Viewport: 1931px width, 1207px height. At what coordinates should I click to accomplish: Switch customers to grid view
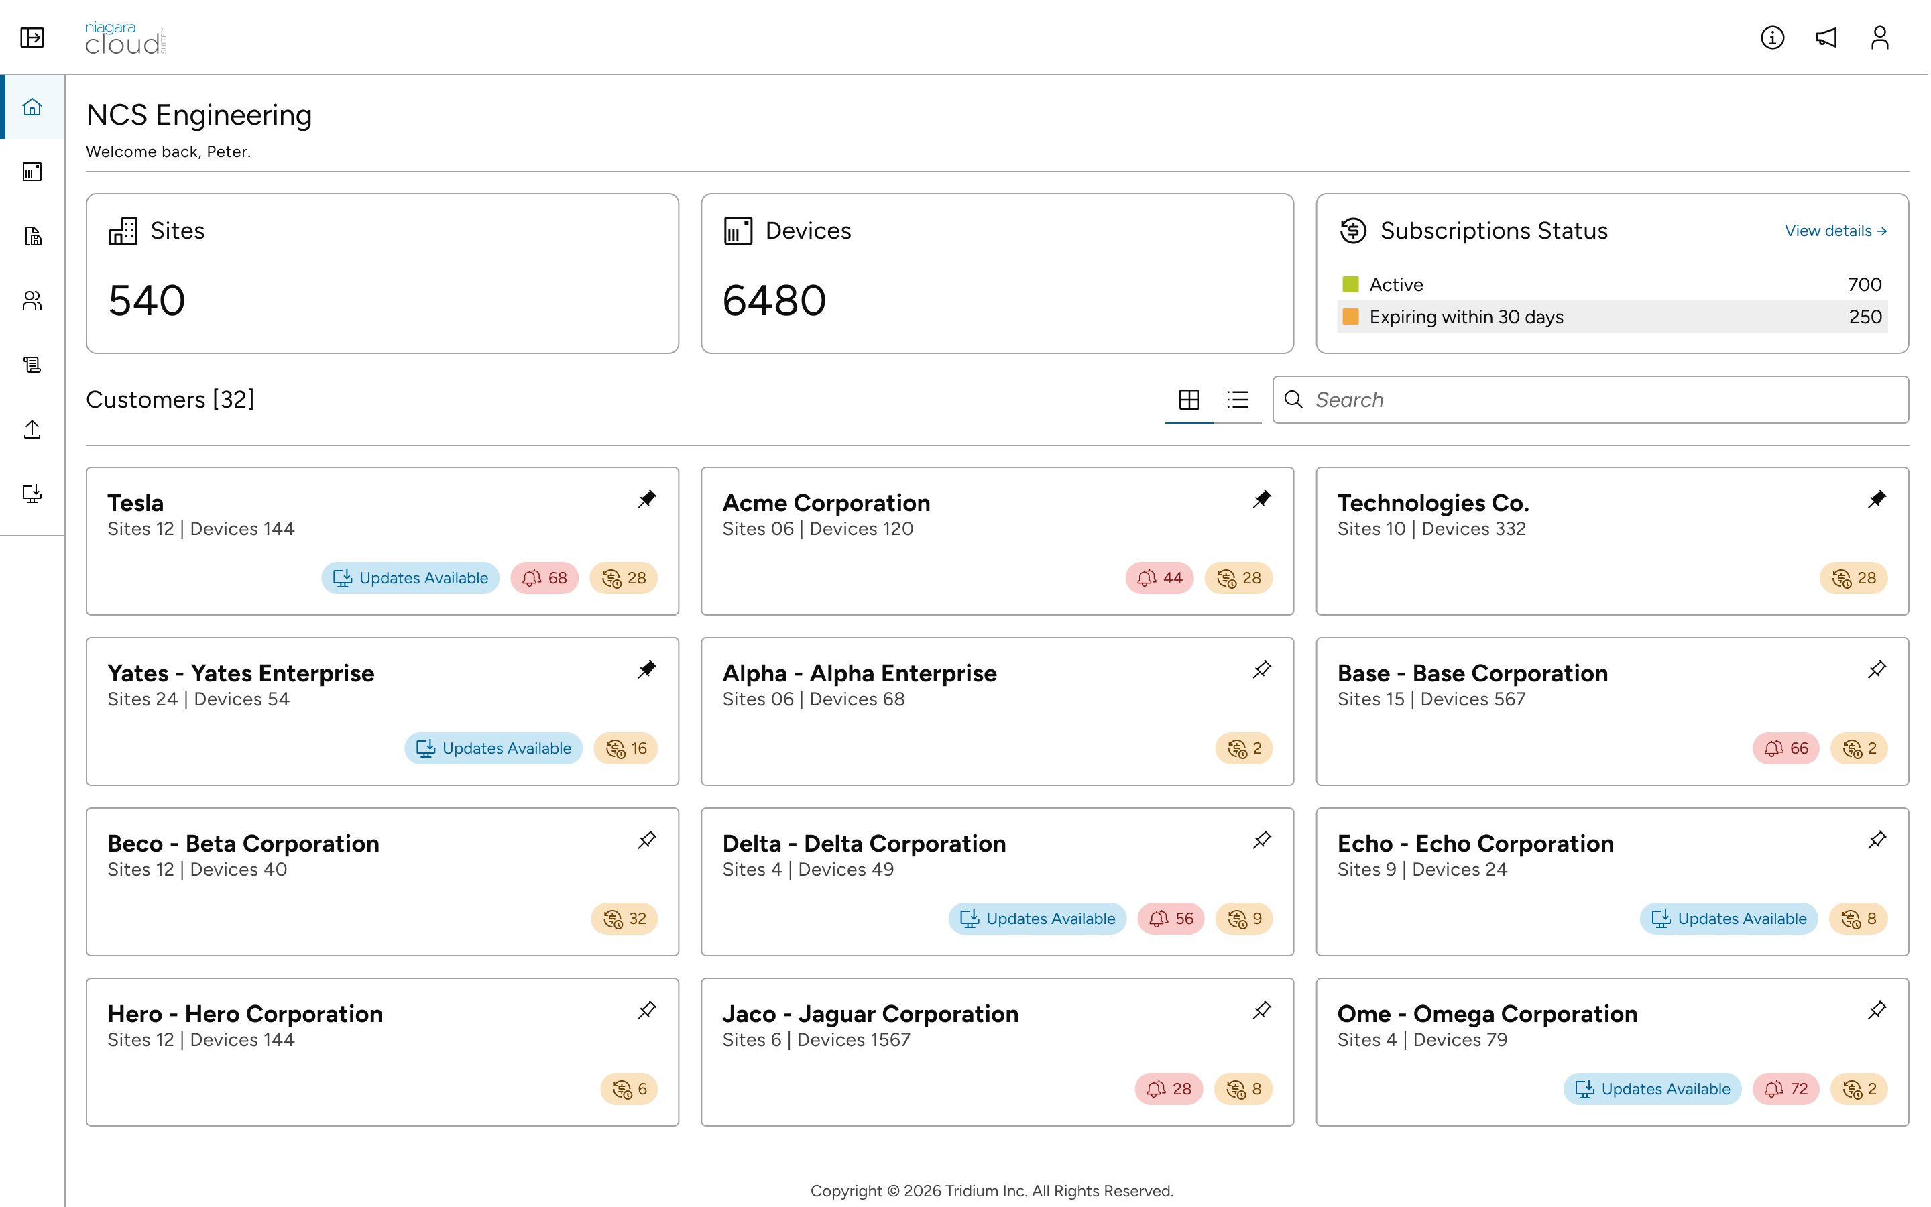tap(1189, 399)
